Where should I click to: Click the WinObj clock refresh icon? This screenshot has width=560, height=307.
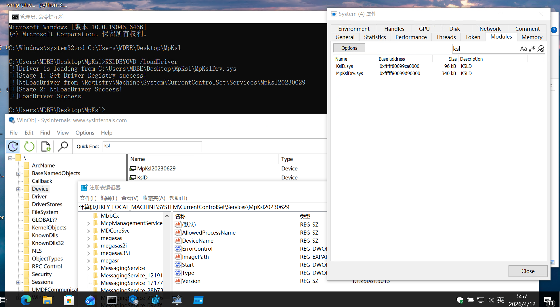13,146
